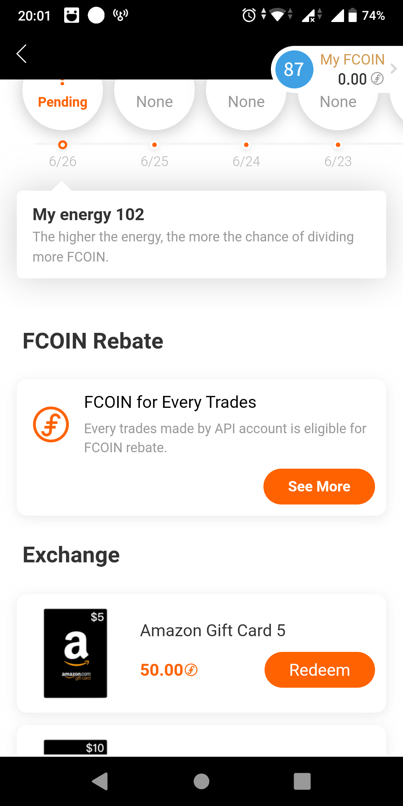Select the None bubble for 6/23
The height and width of the screenshot is (806, 403).
coord(338,102)
